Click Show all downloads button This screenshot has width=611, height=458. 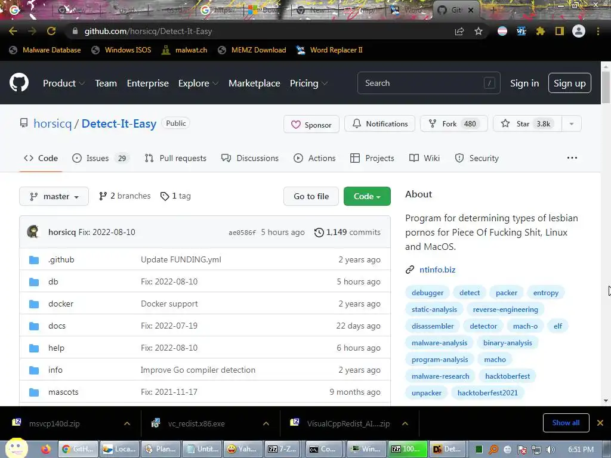[566, 423]
